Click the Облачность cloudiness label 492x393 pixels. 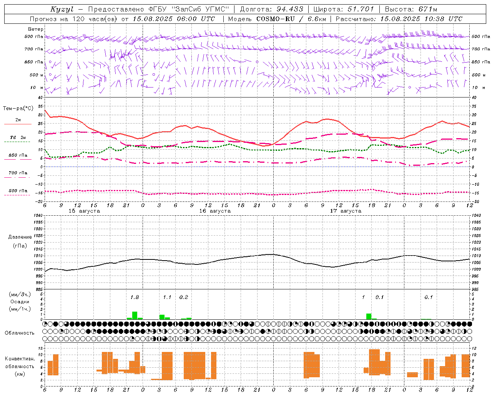pos(20,333)
